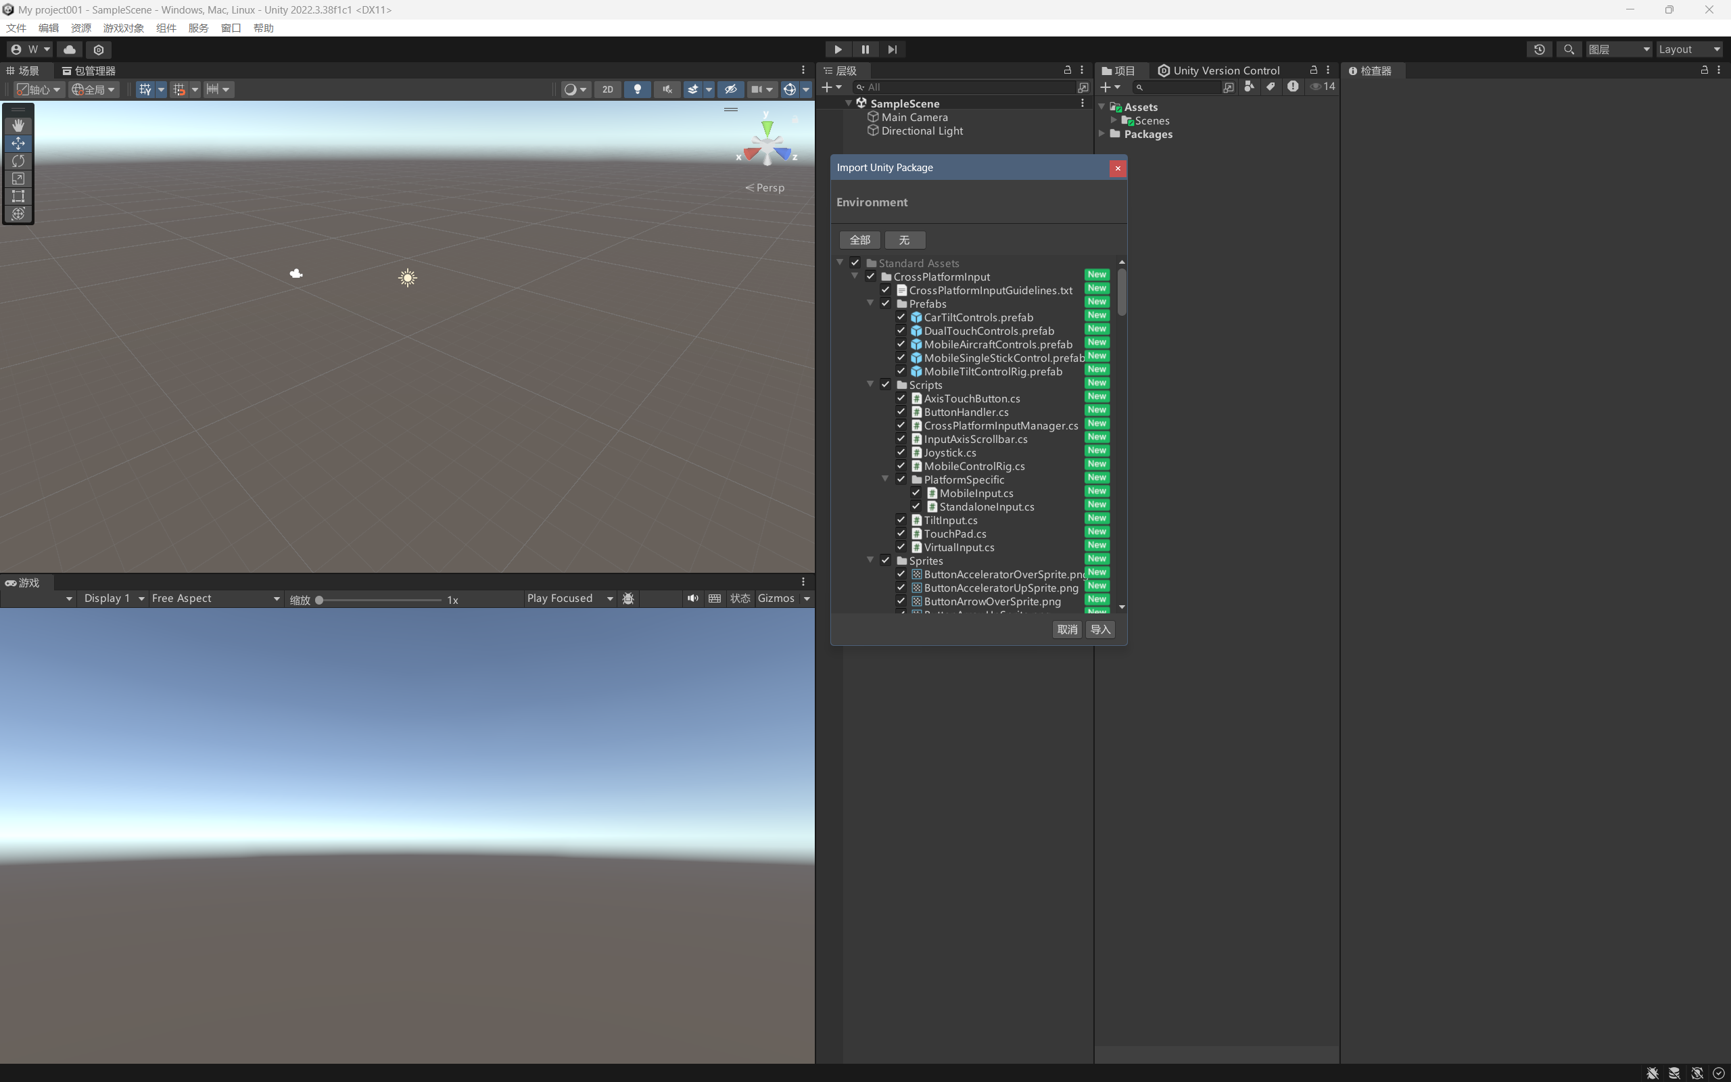Select the 资源 menu item
The width and height of the screenshot is (1731, 1082).
point(81,28)
